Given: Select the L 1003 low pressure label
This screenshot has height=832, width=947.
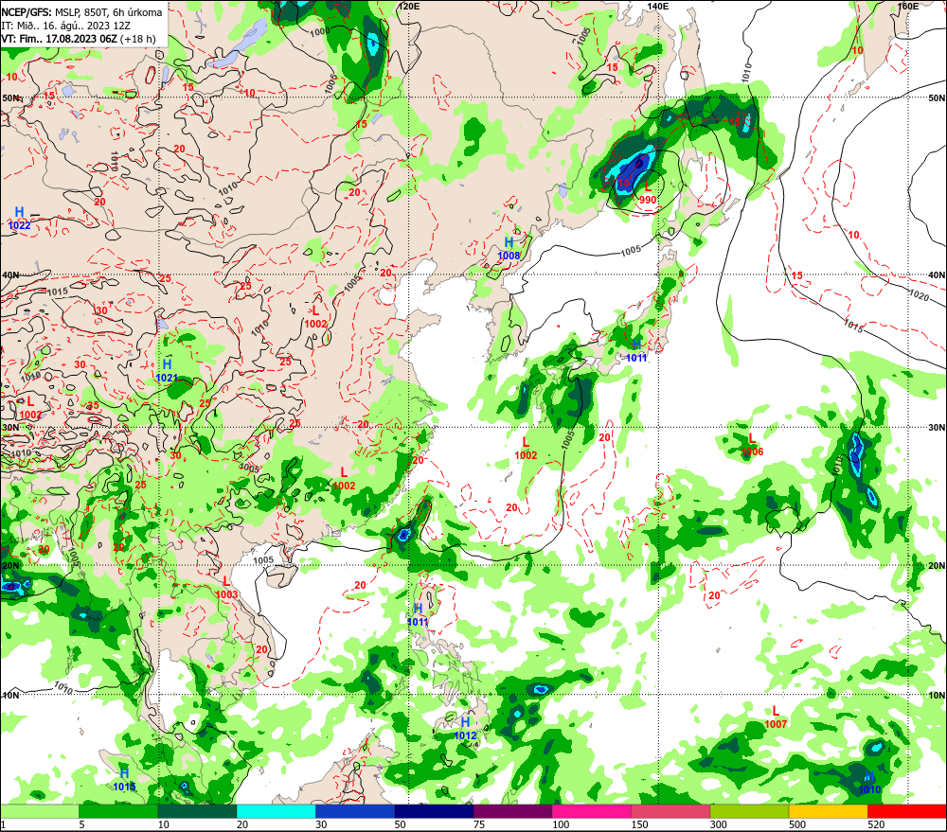Looking at the screenshot, I should (x=226, y=588).
